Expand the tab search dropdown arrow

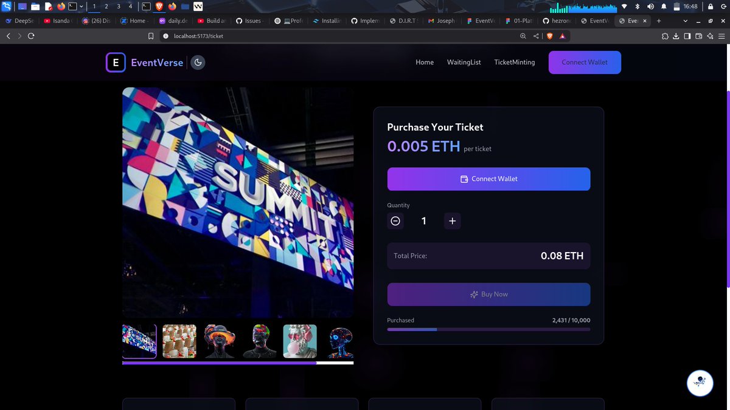pyautogui.click(x=686, y=21)
